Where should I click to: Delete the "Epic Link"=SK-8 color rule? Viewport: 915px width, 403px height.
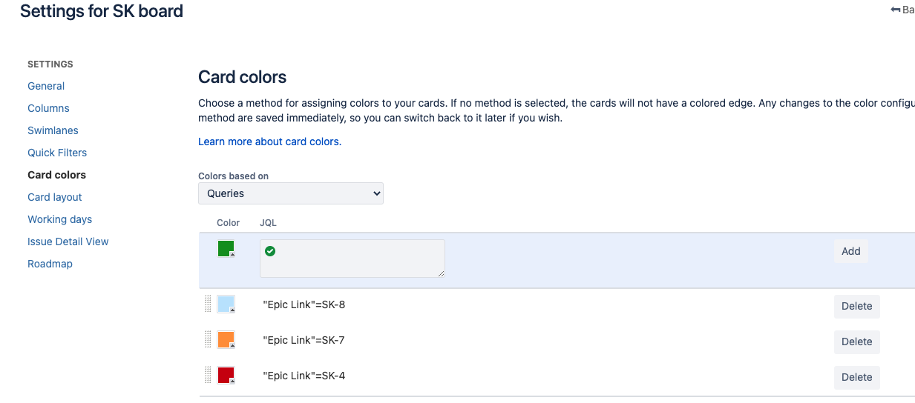click(x=856, y=306)
